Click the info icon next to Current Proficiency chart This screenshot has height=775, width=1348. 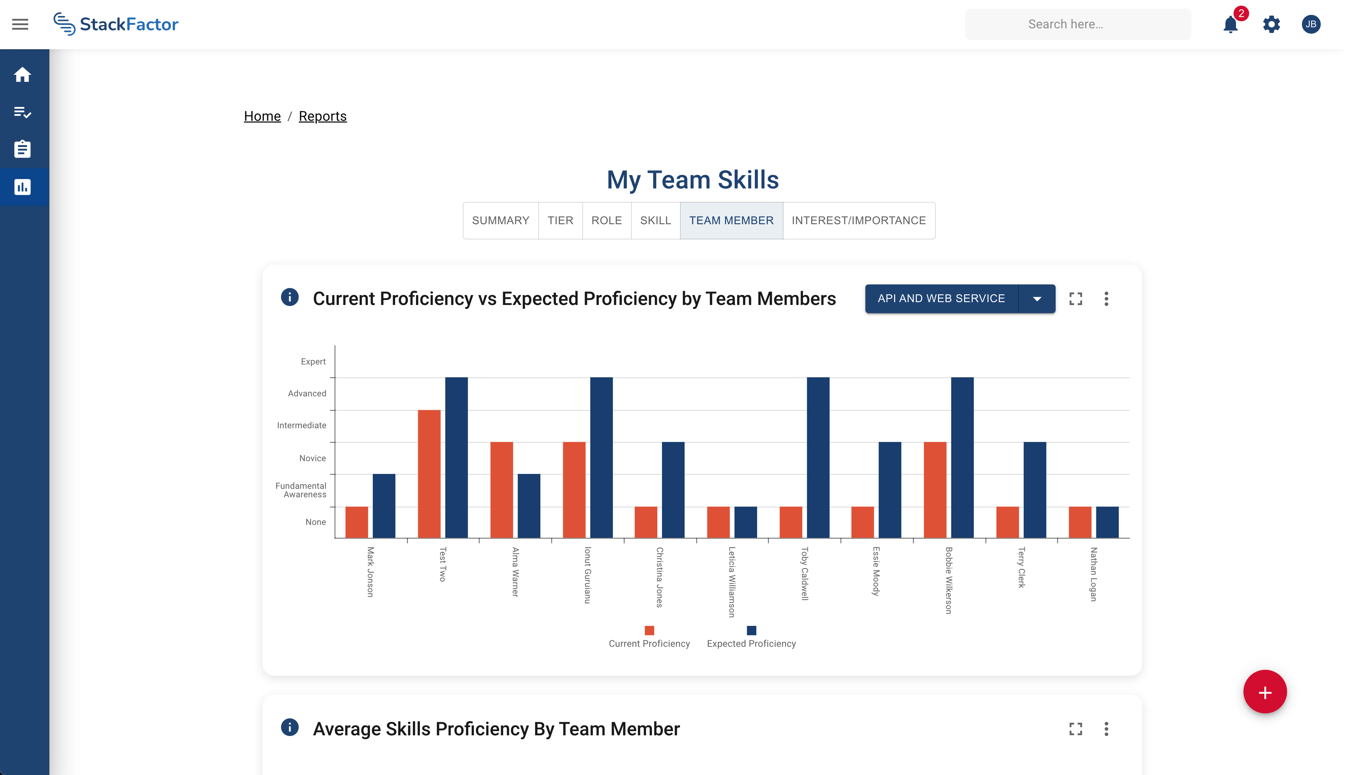point(290,298)
